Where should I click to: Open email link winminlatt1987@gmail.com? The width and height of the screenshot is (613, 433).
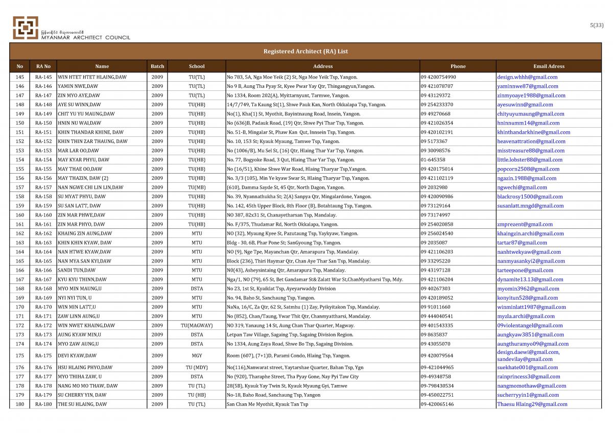coord(531,307)
